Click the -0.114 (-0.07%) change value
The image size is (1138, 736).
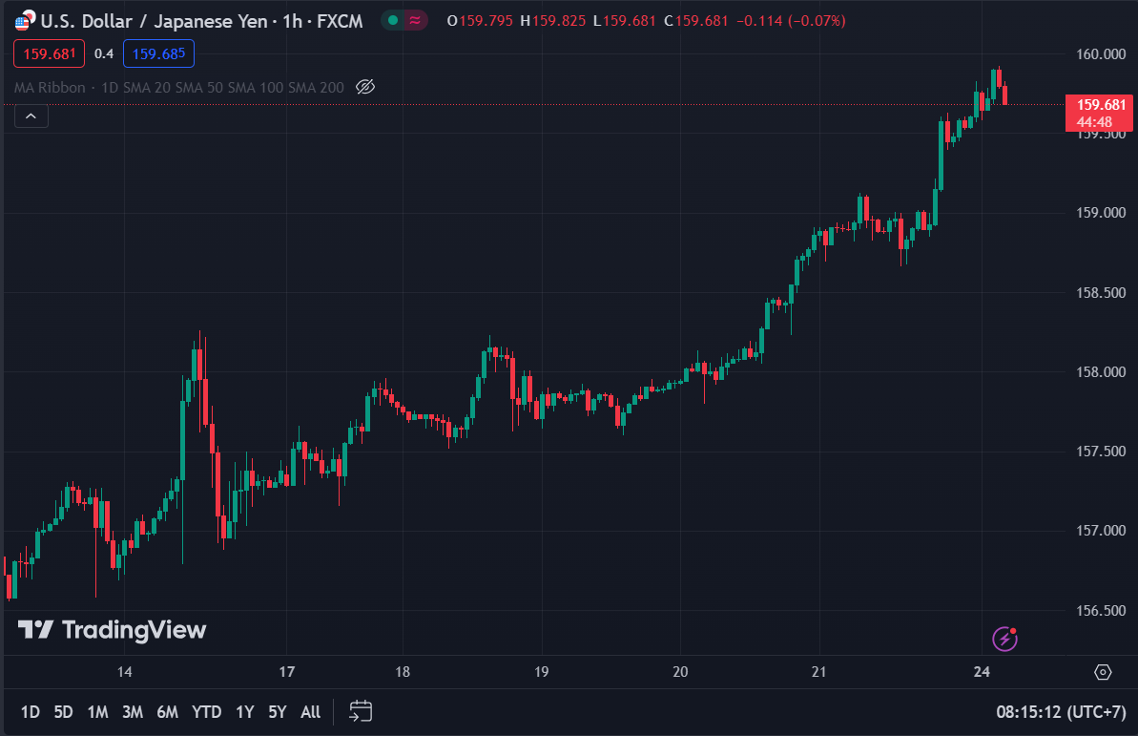pyautogui.click(x=791, y=21)
